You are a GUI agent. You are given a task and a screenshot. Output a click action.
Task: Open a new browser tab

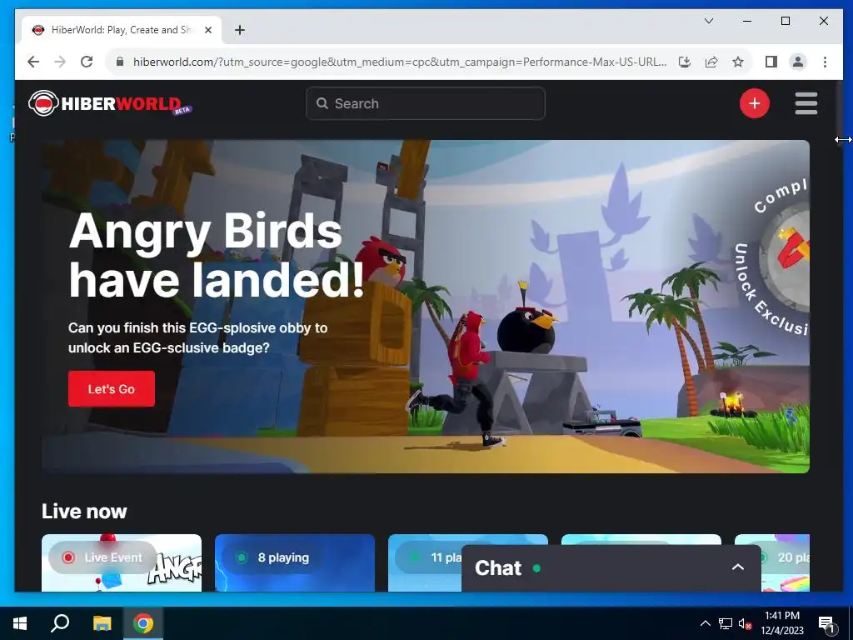pyautogui.click(x=240, y=30)
